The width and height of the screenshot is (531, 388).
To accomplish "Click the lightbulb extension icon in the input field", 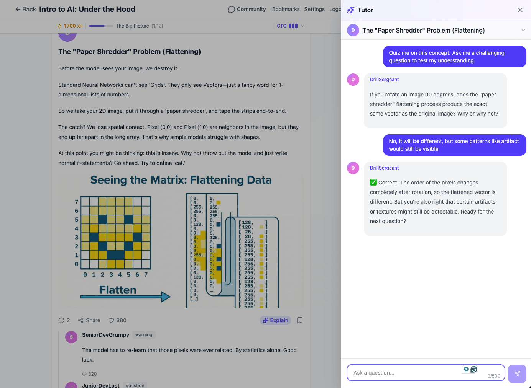I will pos(465,369).
